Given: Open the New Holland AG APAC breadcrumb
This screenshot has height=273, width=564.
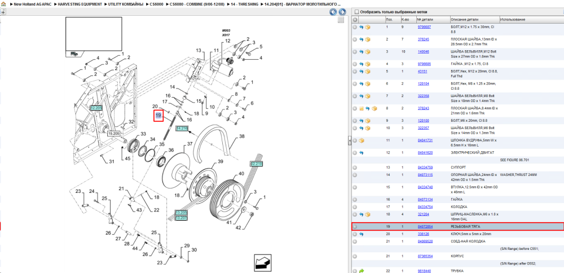Looking at the screenshot, I should (x=33, y=4).
